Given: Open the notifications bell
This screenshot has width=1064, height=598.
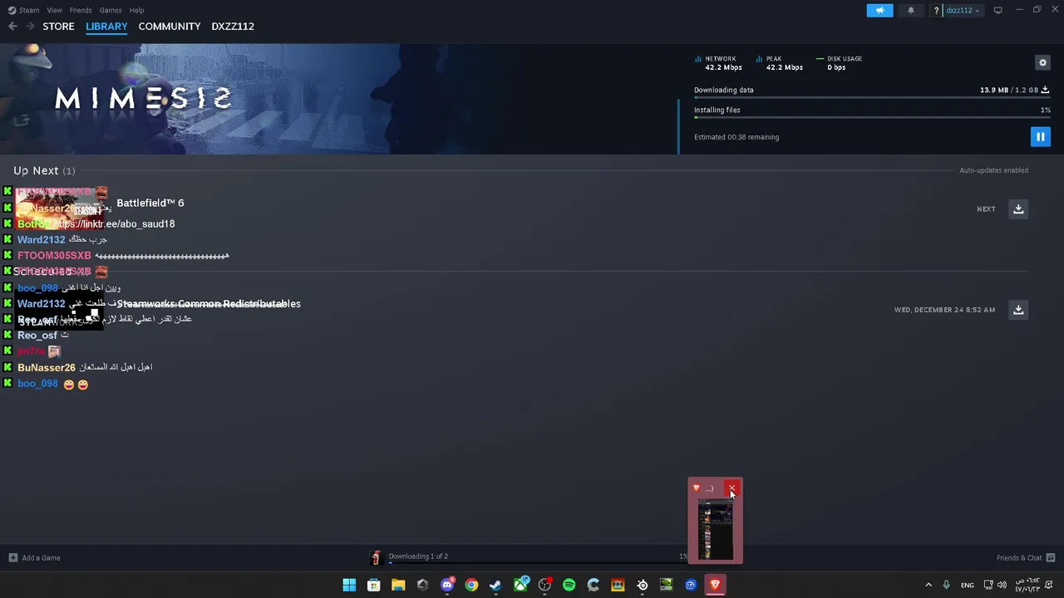Looking at the screenshot, I should pos(910,10).
